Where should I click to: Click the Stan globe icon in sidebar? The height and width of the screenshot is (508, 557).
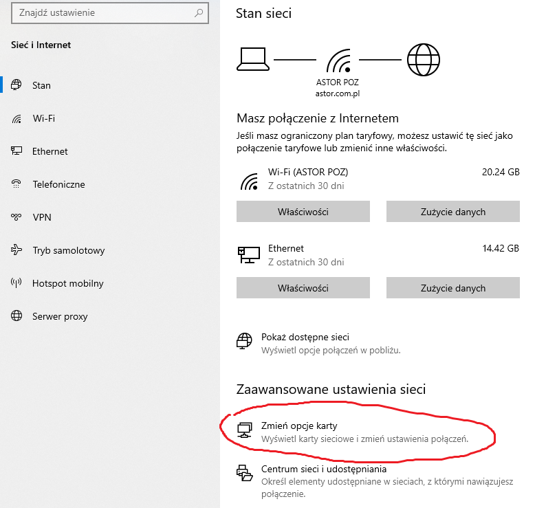(x=17, y=85)
